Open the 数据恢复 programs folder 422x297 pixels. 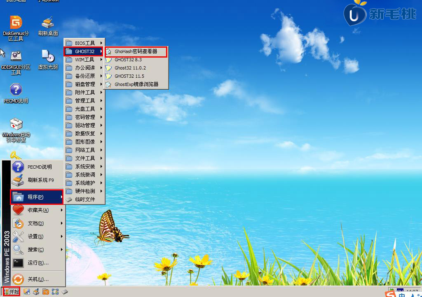pyautogui.click(x=84, y=133)
